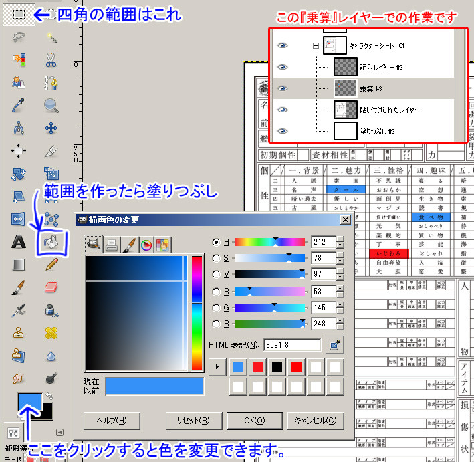Select the Paintbrush tool
The height and width of the screenshot is (462, 474).
point(19,287)
